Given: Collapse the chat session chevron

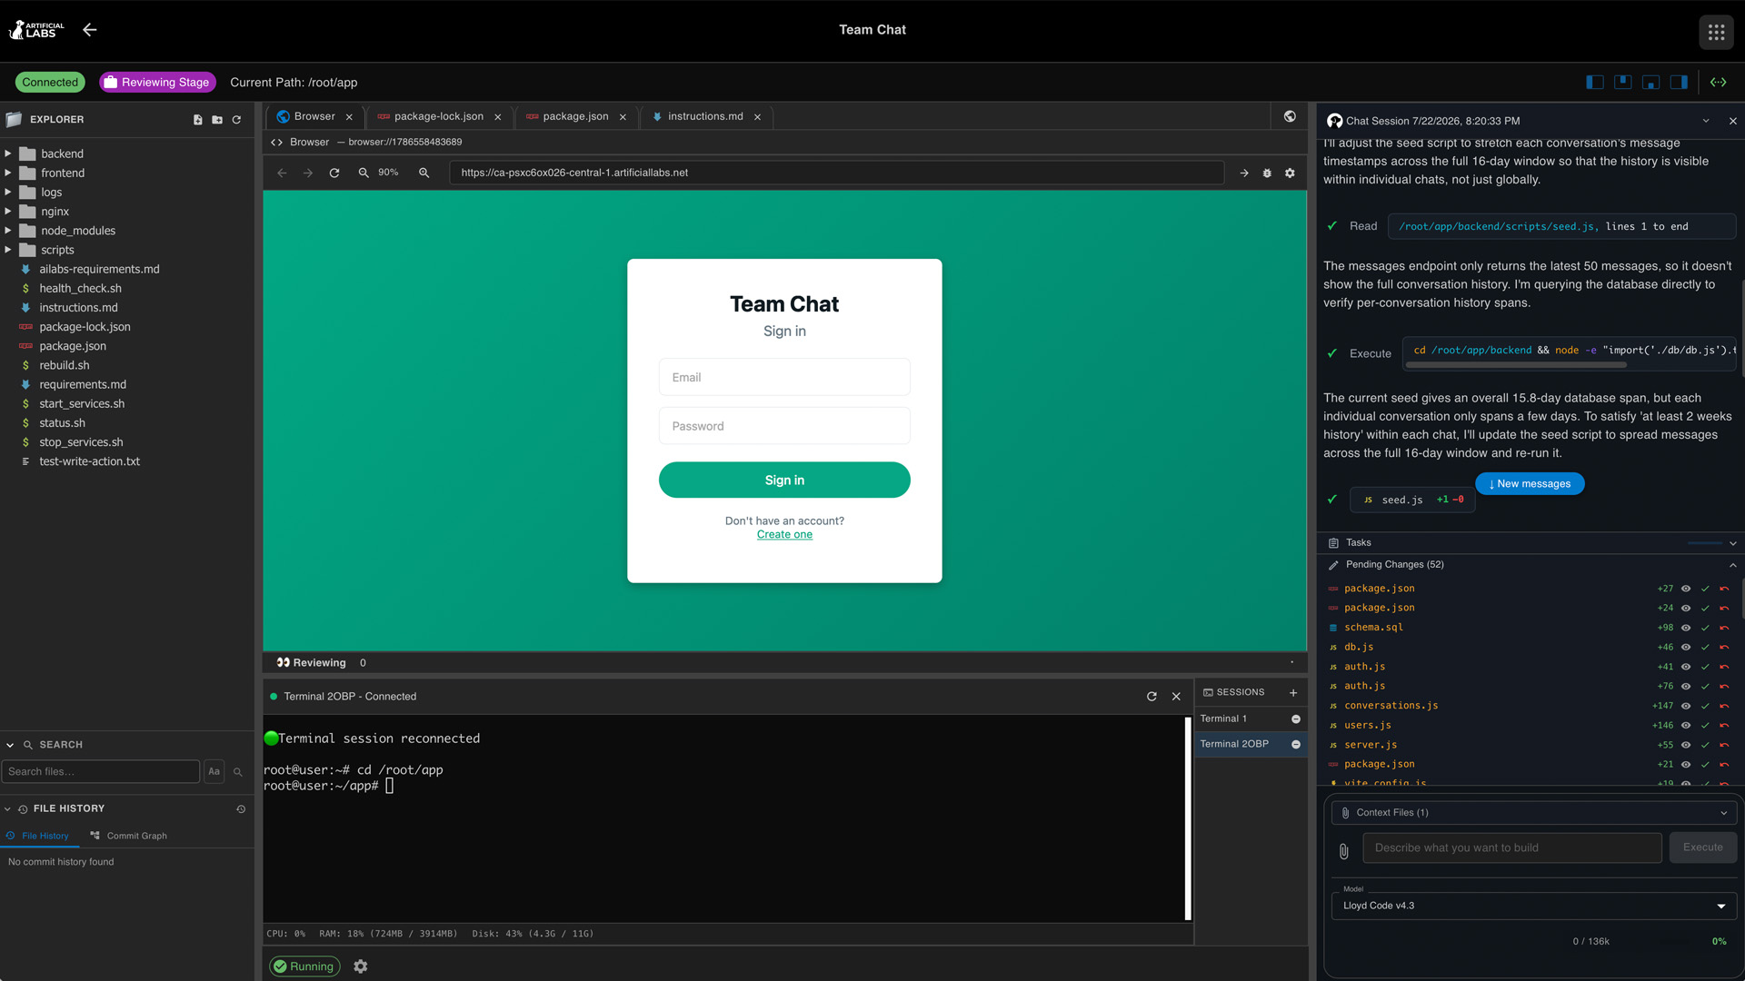Looking at the screenshot, I should (1706, 122).
